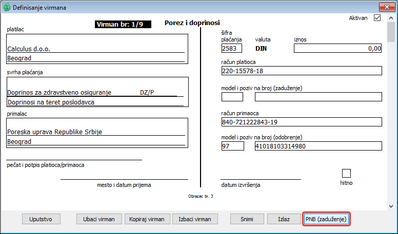Edit the račun primaoca account field
Image resolution: width=398 pixels, height=234 pixels.
click(x=302, y=122)
